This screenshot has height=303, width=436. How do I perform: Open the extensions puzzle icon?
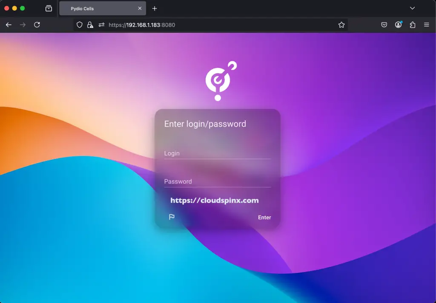coord(412,25)
